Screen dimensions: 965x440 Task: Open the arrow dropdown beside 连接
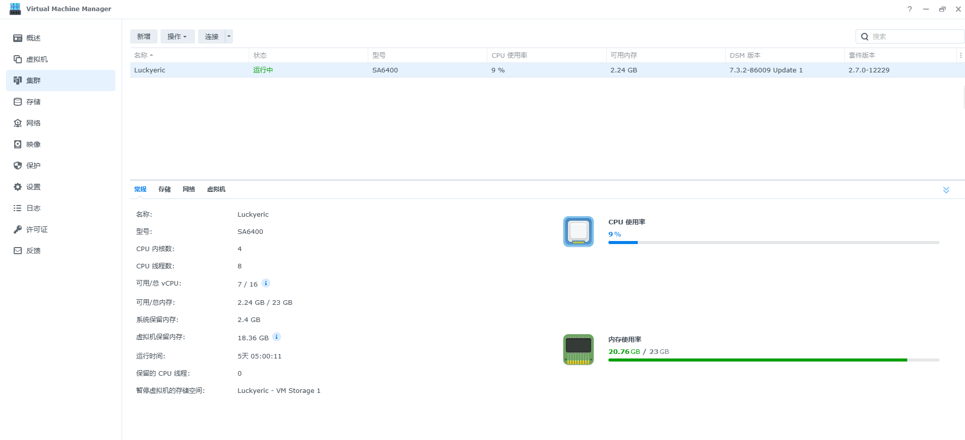click(229, 36)
